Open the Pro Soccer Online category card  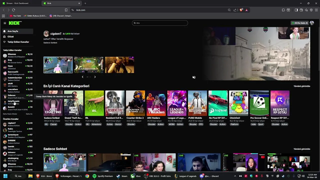click(259, 103)
